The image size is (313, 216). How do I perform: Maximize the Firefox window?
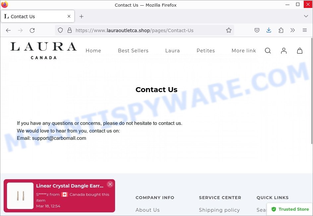click(298, 4)
